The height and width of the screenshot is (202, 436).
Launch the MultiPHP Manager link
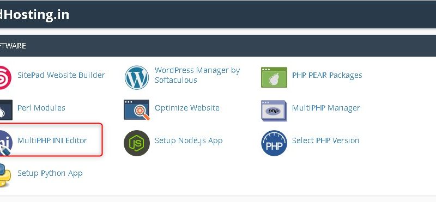326,108
